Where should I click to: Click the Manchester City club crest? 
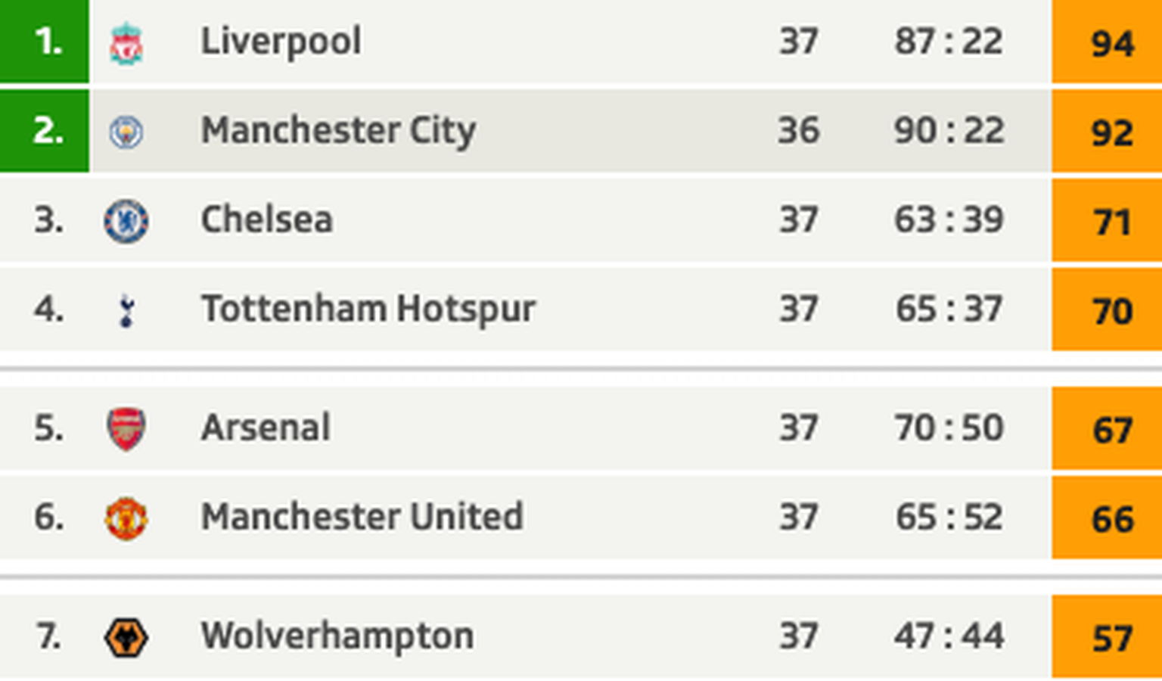(x=126, y=132)
